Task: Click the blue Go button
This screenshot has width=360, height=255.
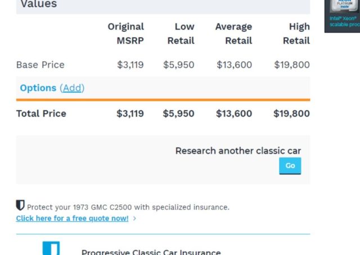Action: 290,166
